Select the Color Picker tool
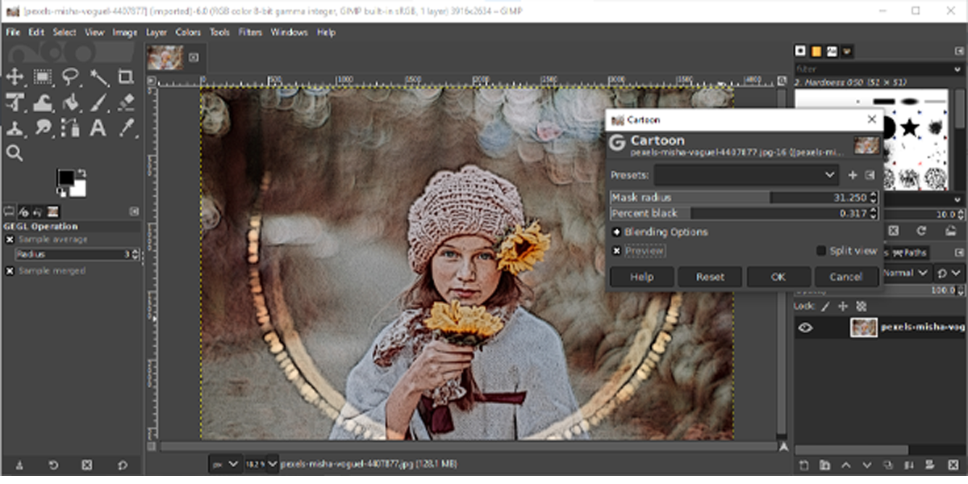This screenshot has width=968, height=484. coord(126,127)
